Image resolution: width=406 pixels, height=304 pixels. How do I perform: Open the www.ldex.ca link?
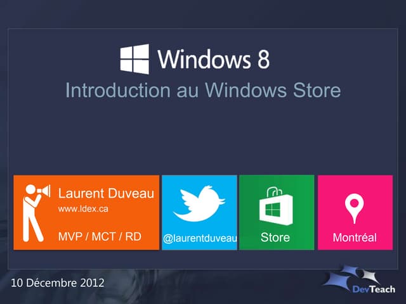click(x=83, y=209)
